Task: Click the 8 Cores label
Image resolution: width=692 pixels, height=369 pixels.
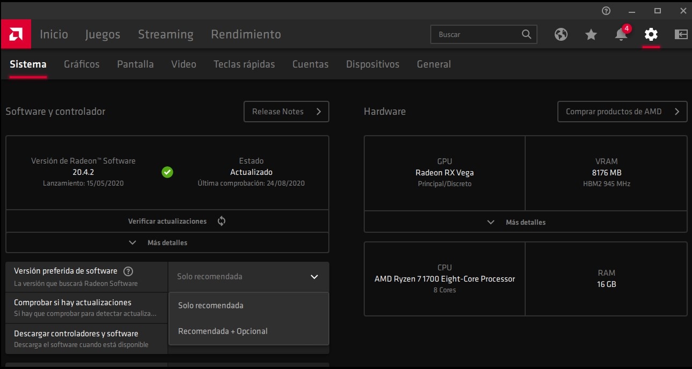Action: click(x=445, y=290)
